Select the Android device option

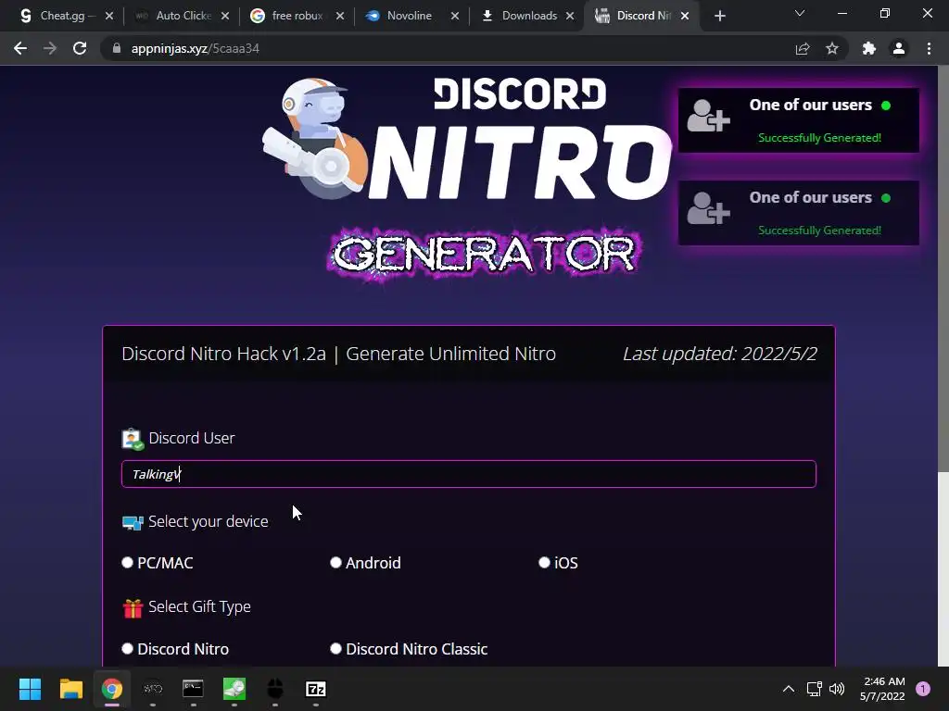click(x=335, y=563)
